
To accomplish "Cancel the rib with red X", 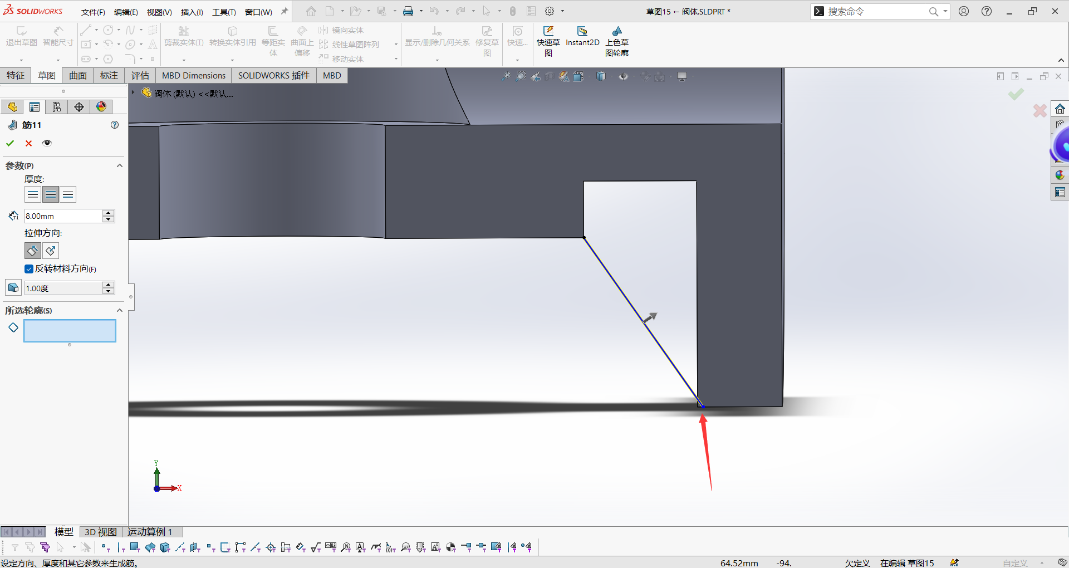I will pyautogui.click(x=29, y=143).
